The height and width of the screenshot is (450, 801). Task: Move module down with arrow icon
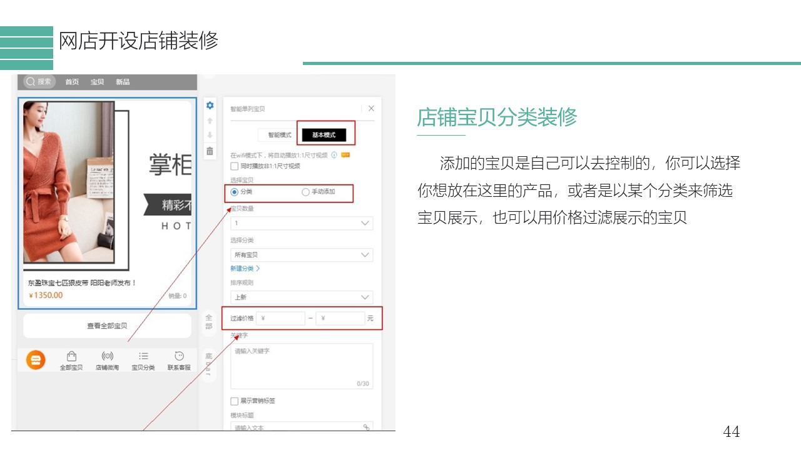click(x=210, y=136)
